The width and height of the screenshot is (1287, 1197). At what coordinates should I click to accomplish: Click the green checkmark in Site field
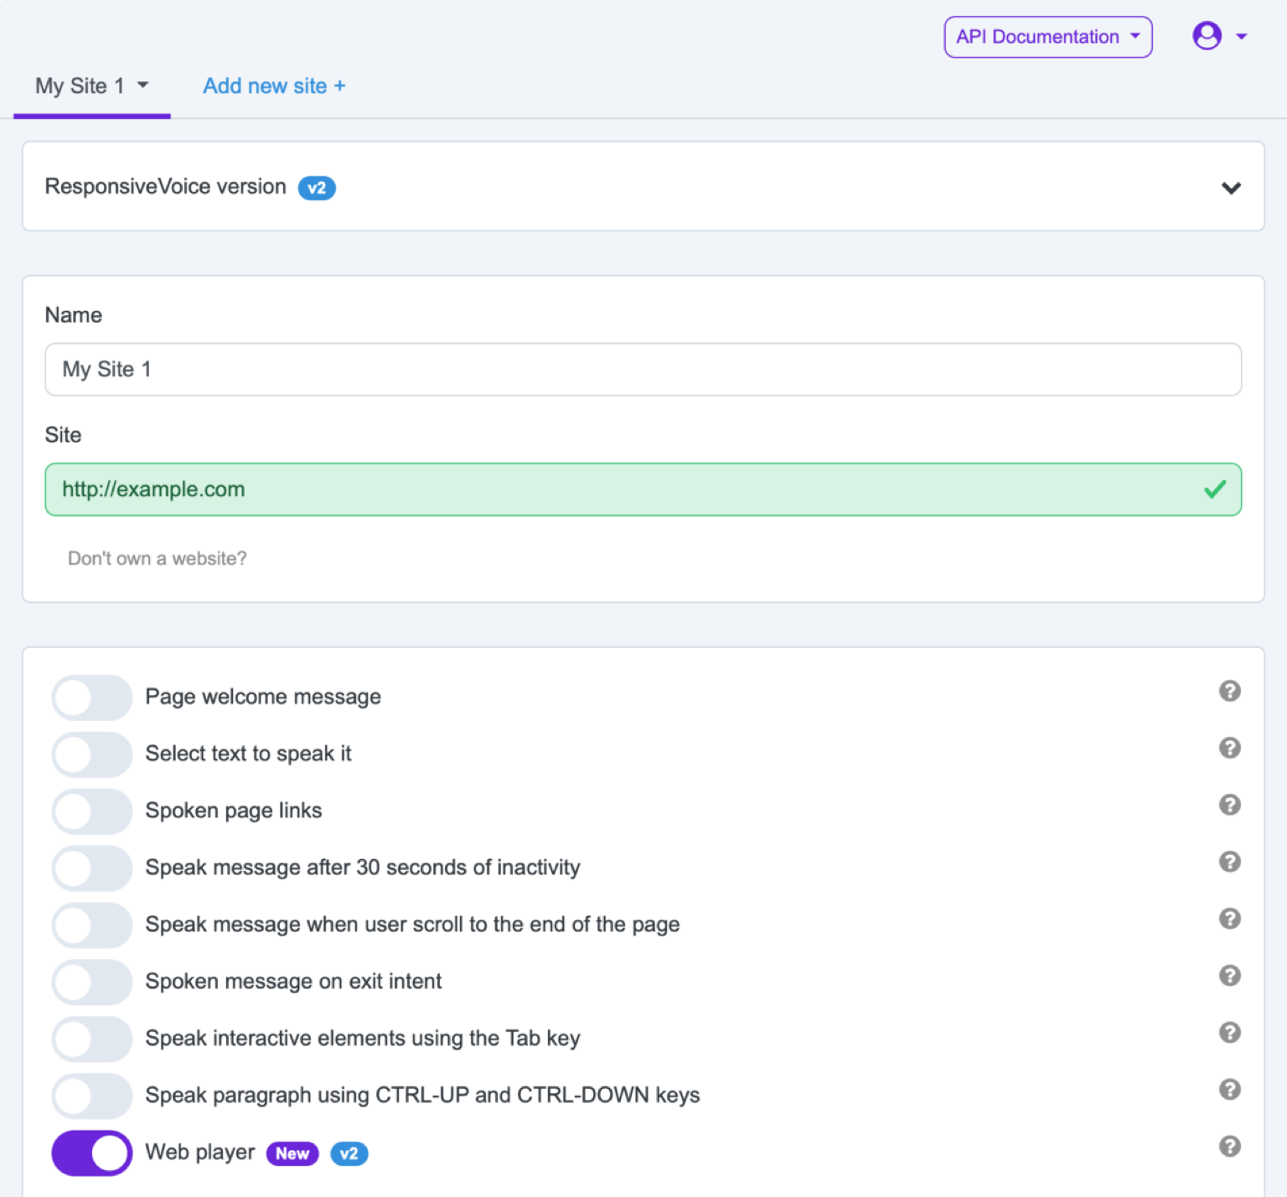[x=1215, y=490]
